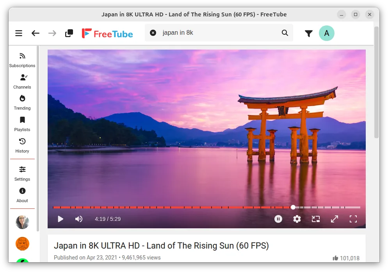388x272 pixels.
Task: Open Settings in the sidebar
Action: point(22,174)
